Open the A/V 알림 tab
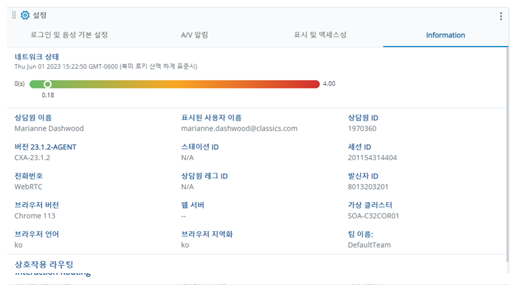Screen dimensions: 517x285 [x=195, y=35]
